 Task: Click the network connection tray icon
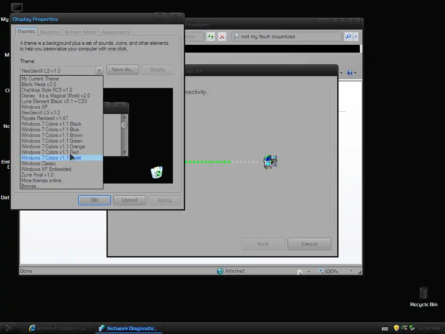(405, 328)
